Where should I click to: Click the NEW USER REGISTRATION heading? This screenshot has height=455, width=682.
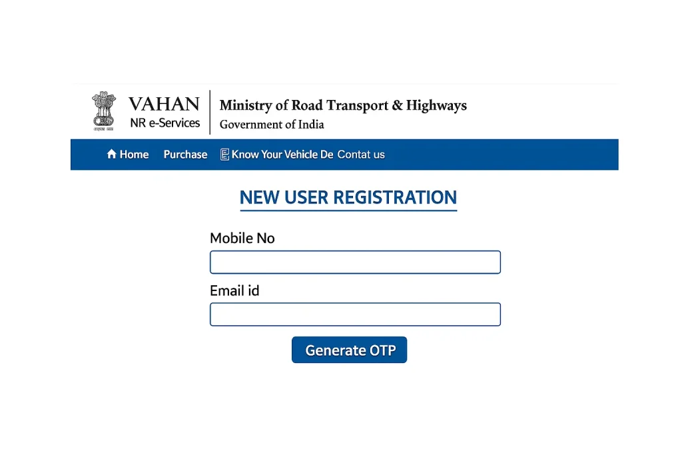[348, 197]
